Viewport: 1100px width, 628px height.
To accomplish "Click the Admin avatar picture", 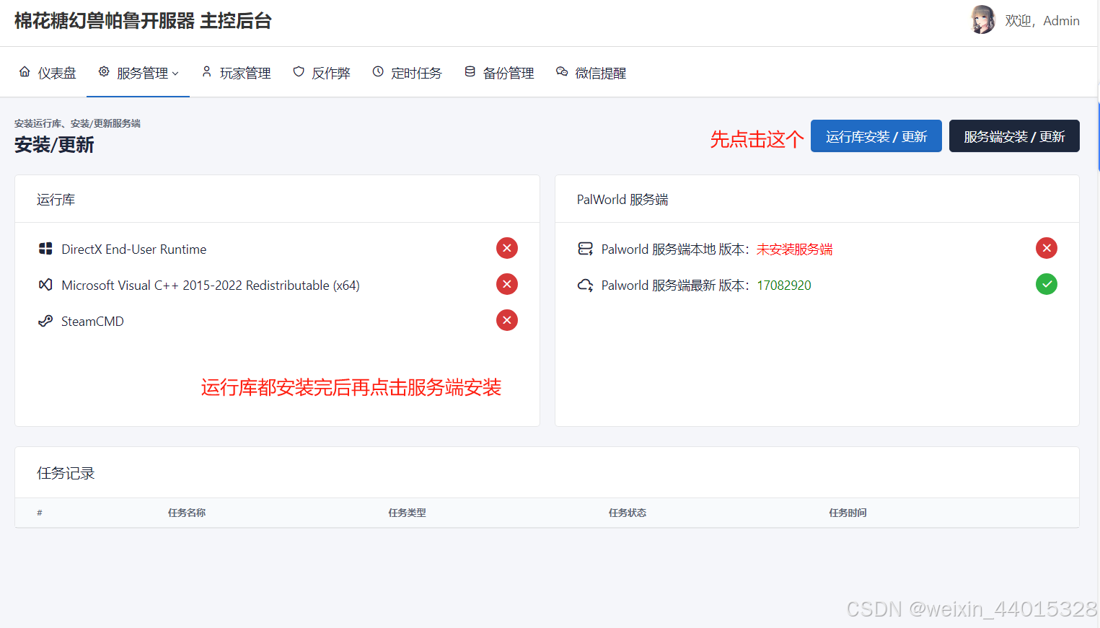I will pos(982,20).
